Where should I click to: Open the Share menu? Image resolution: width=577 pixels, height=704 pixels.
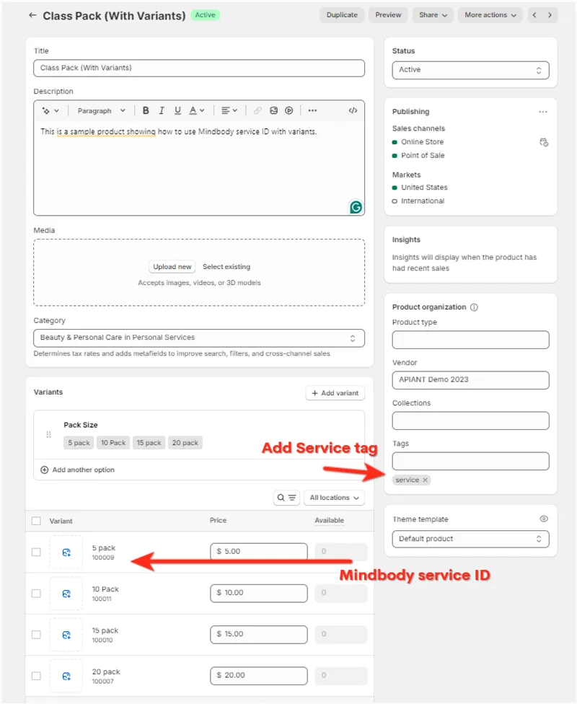point(433,15)
